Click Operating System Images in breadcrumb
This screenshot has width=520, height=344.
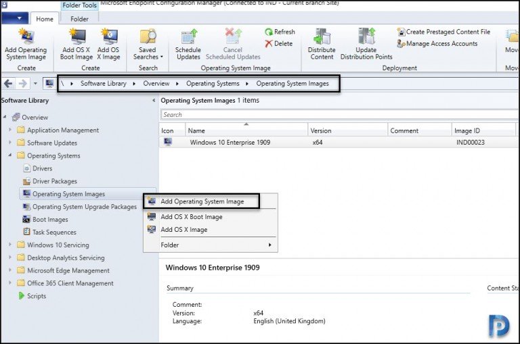[292, 83]
